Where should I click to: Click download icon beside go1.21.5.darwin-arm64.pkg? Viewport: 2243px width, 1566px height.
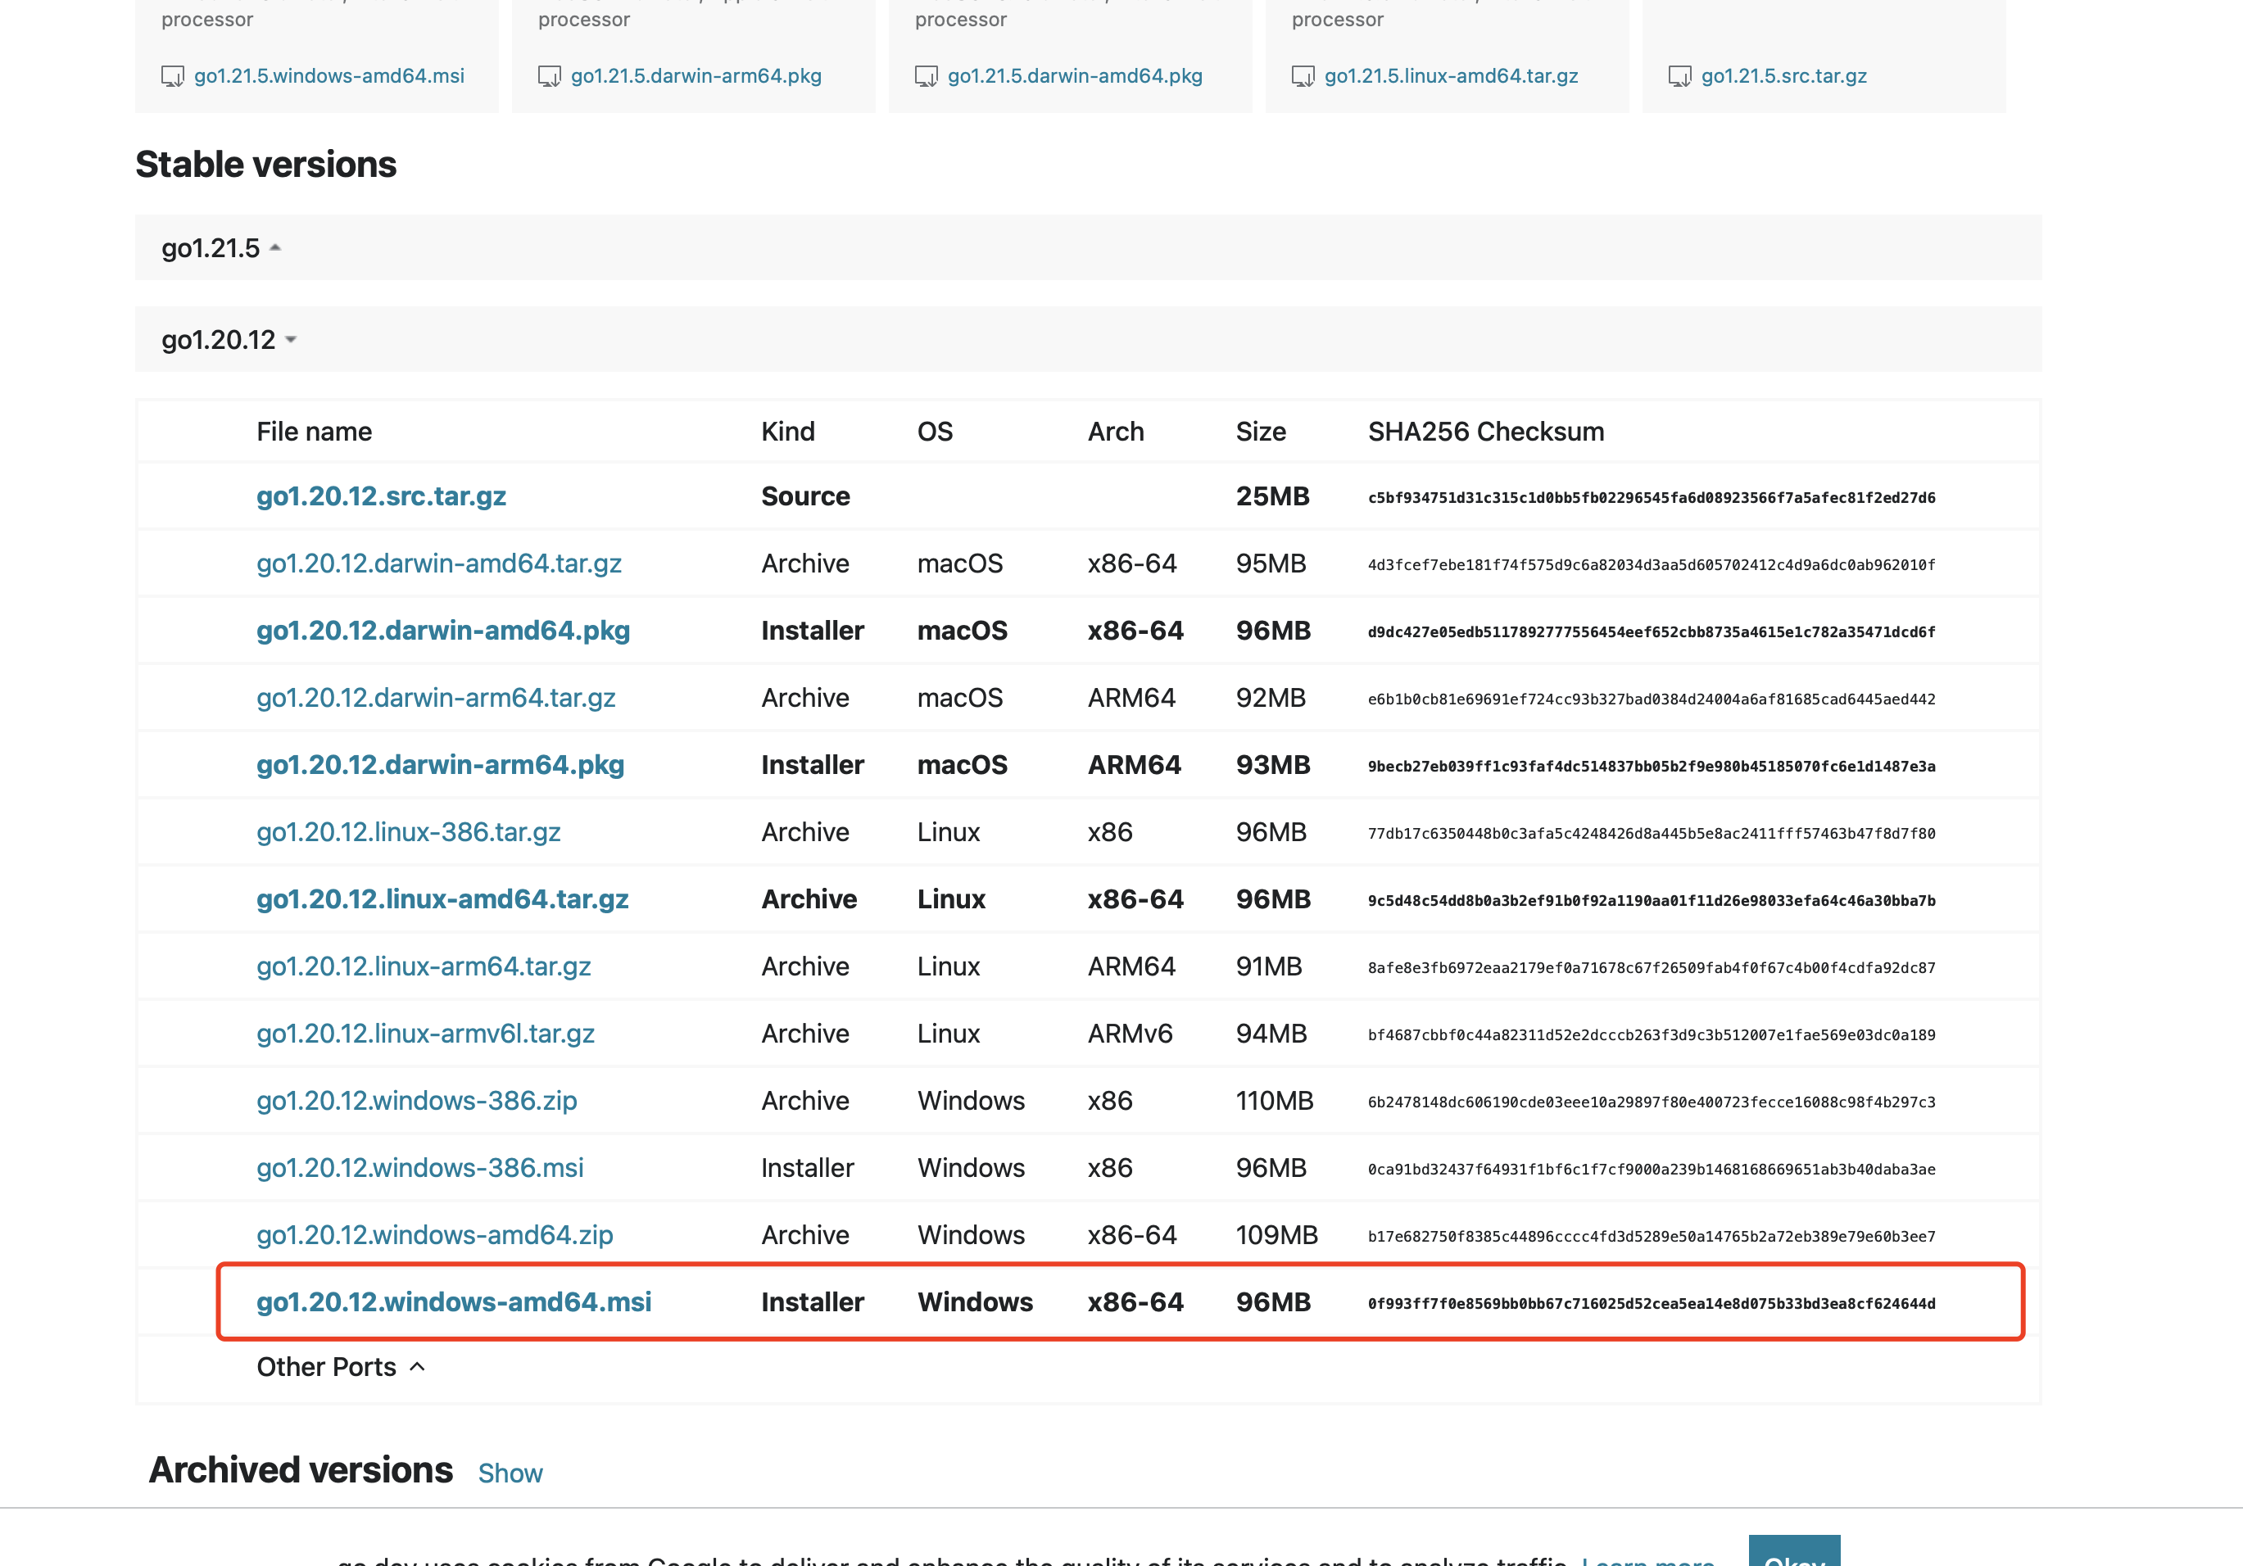click(x=549, y=76)
